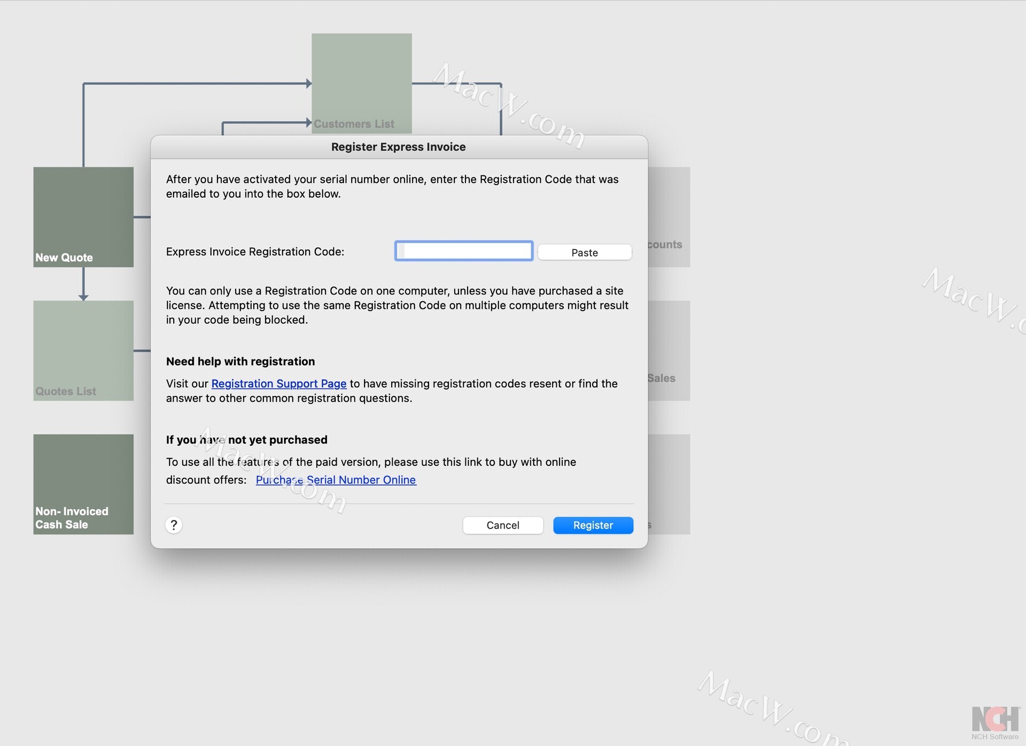Open the Registration Support Page link

[x=279, y=384]
